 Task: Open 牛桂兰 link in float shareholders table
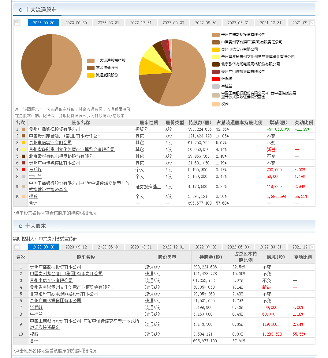tap(35, 176)
